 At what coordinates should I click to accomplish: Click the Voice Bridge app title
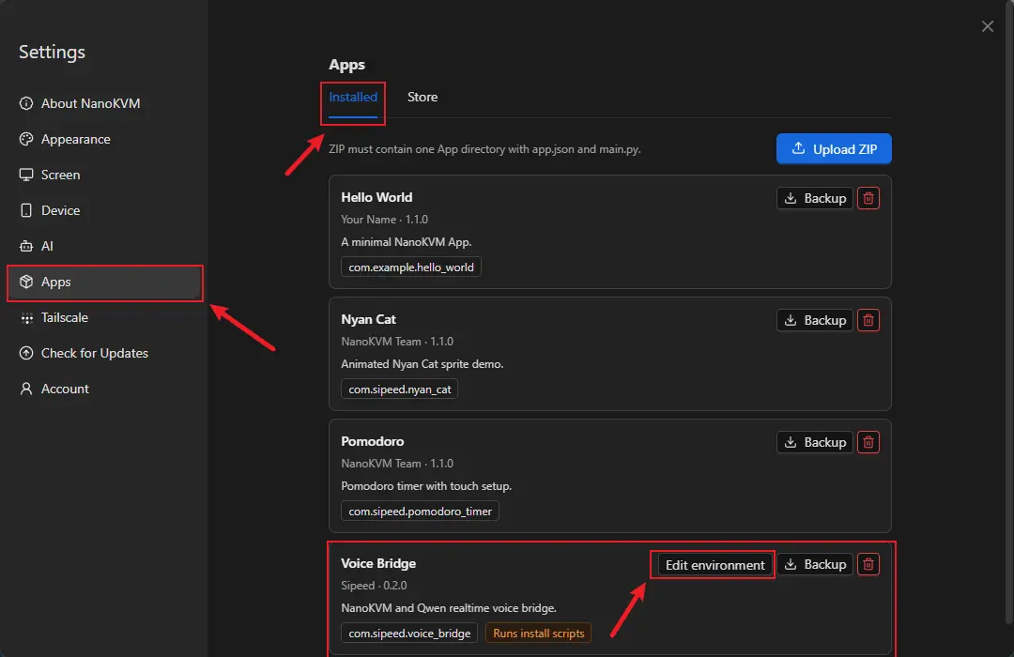(x=378, y=564)
